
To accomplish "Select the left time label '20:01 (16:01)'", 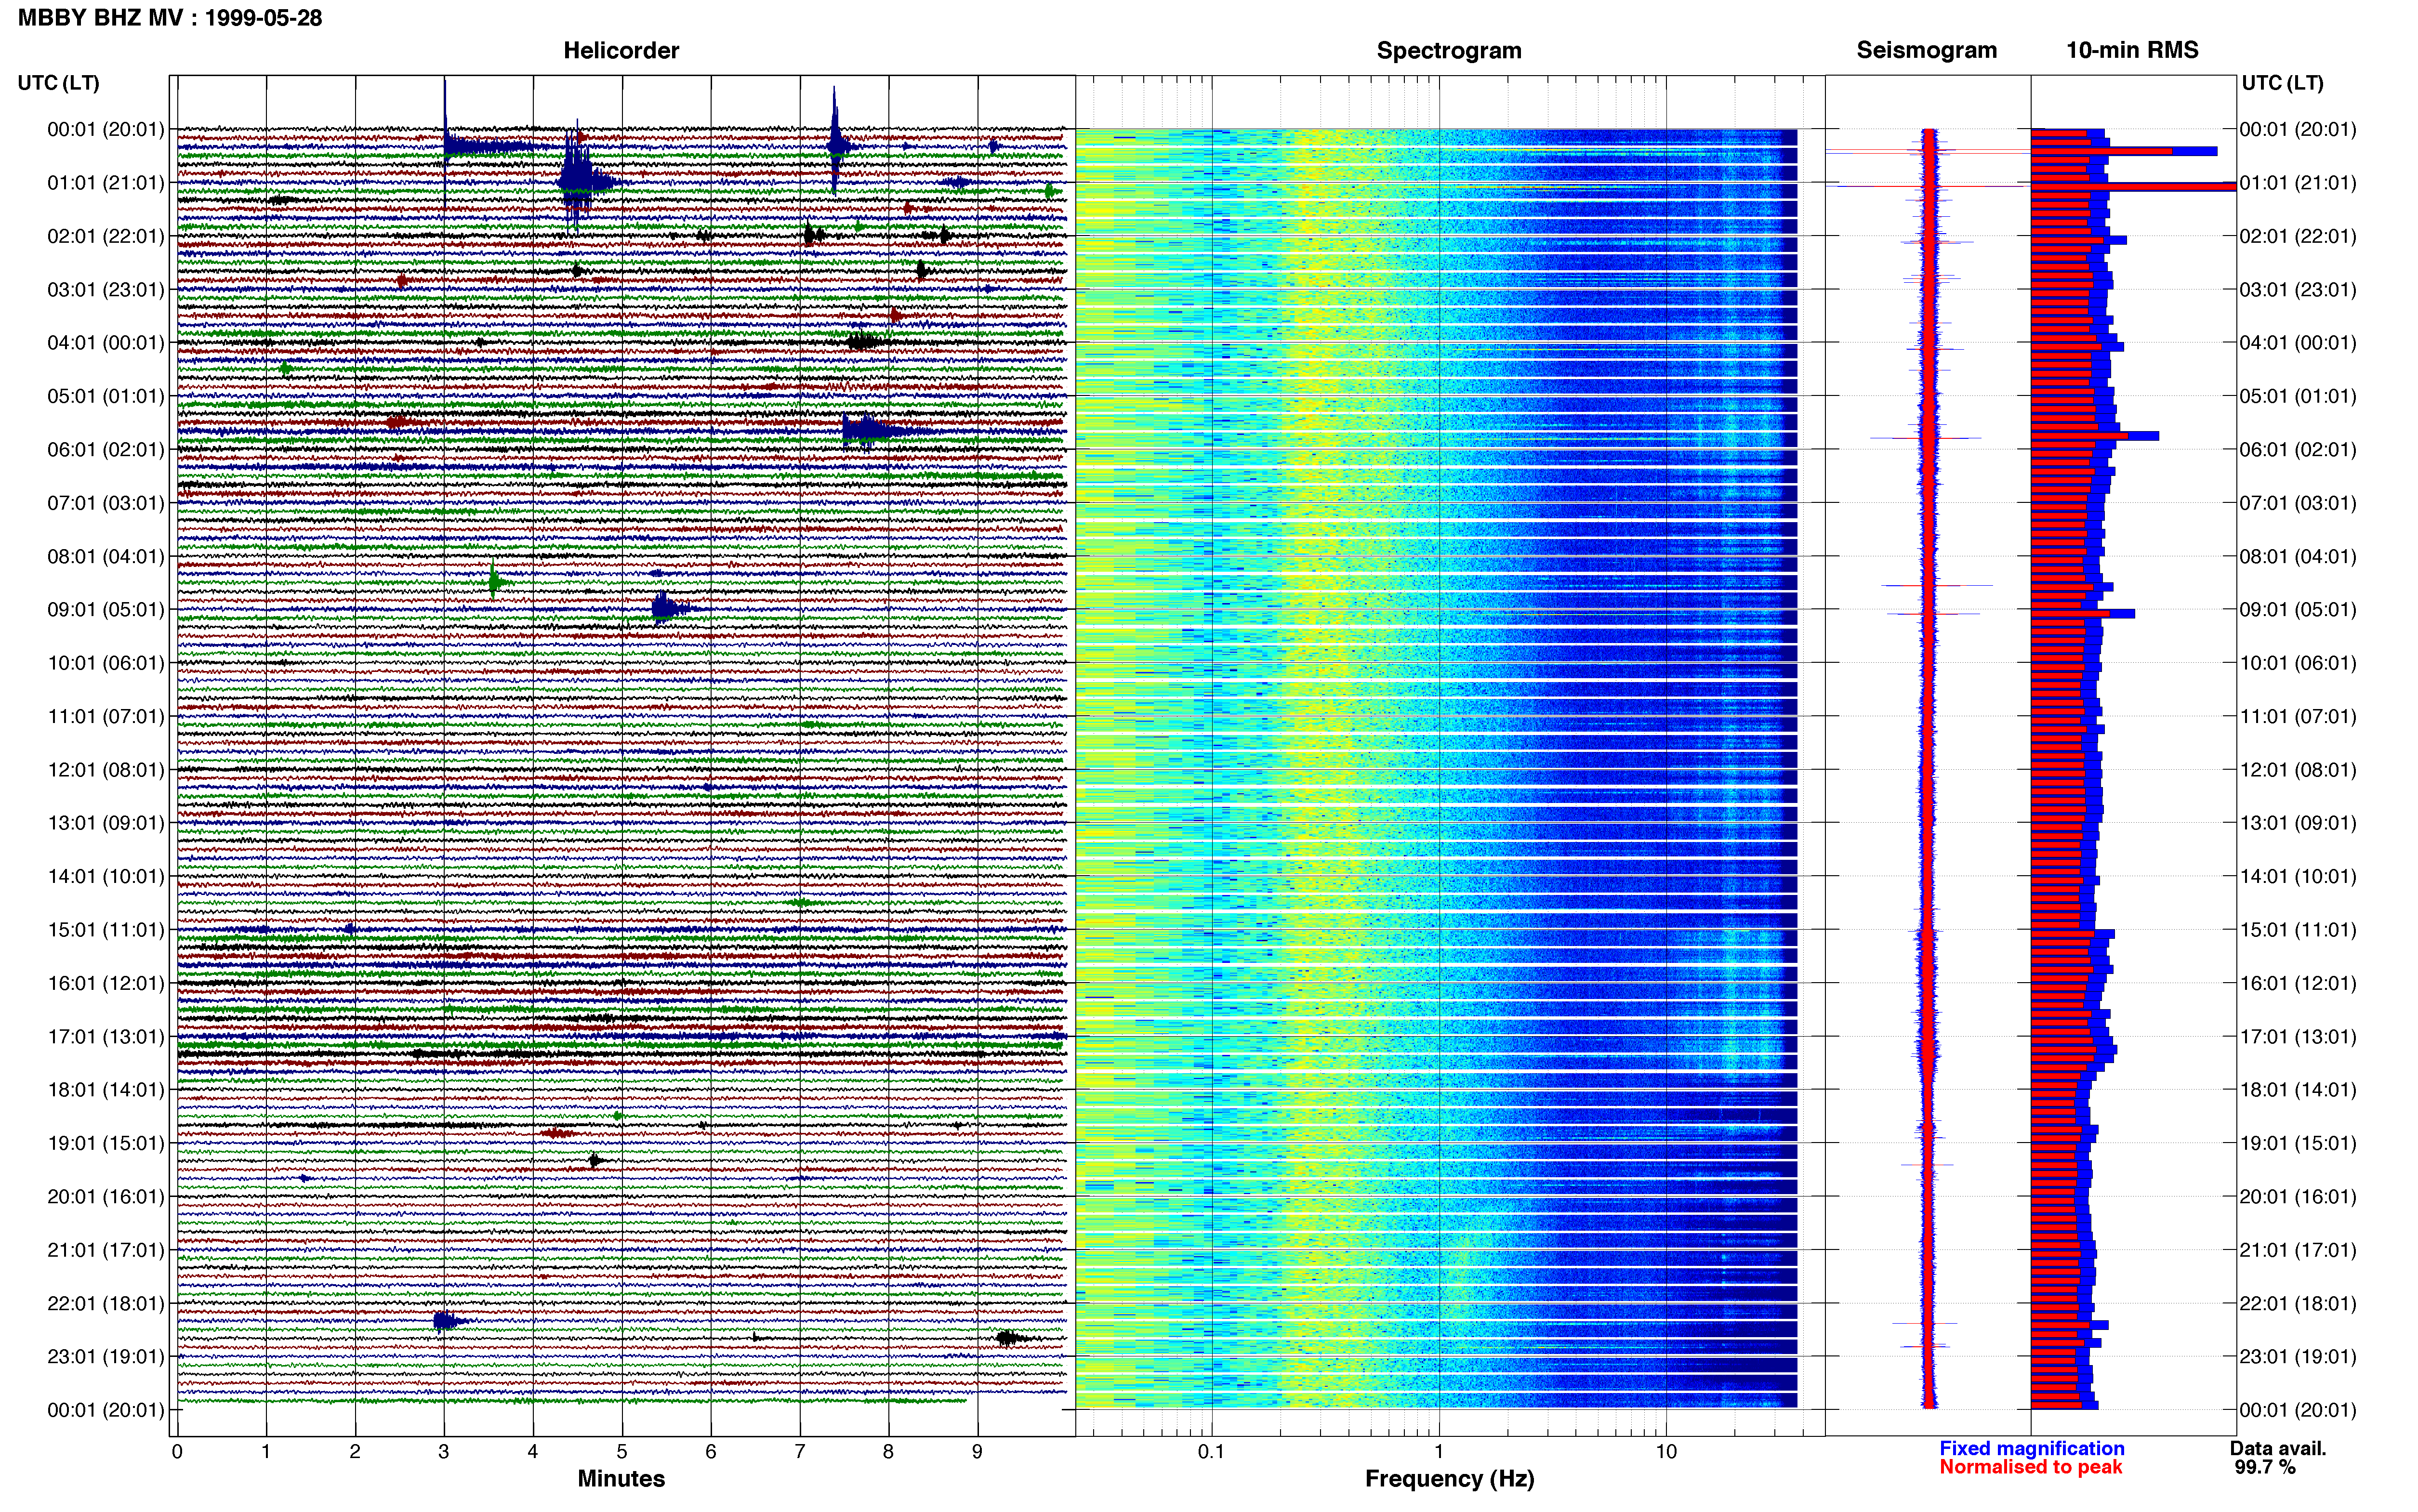I will coord(105,1197).
